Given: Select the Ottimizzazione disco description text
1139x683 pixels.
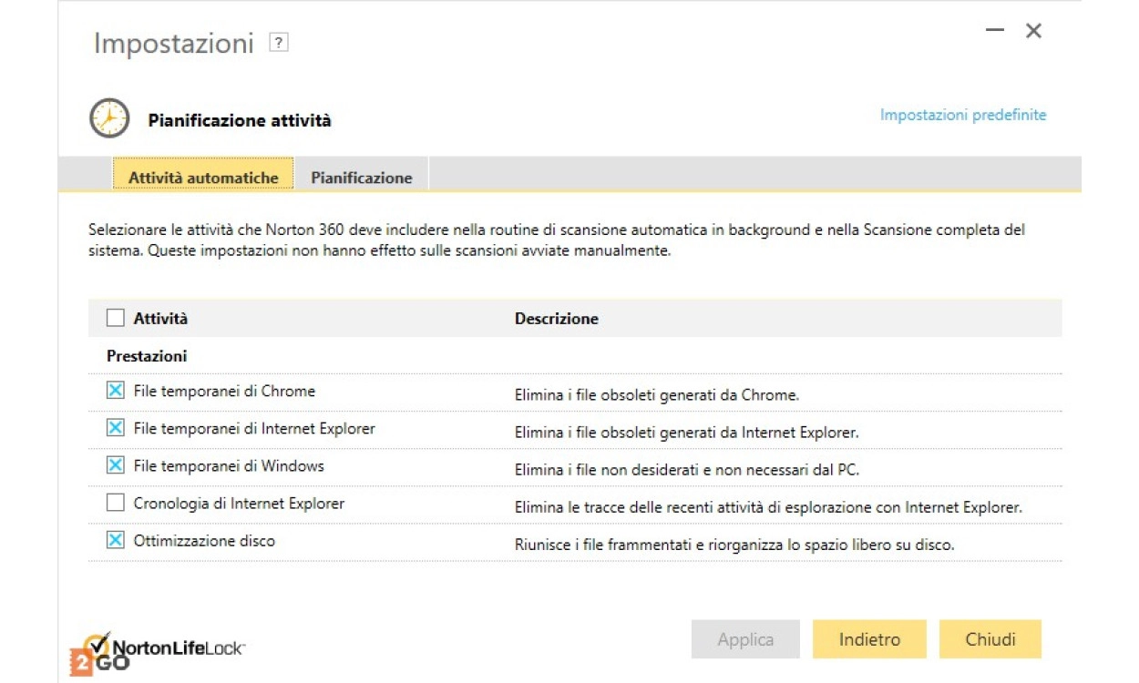Looking at the screenshot, I should (x=734, y=545).
